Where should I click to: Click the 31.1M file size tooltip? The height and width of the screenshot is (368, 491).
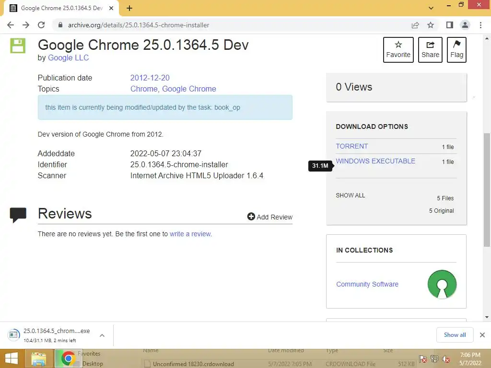pyautogui.click(x=320, y=166)
